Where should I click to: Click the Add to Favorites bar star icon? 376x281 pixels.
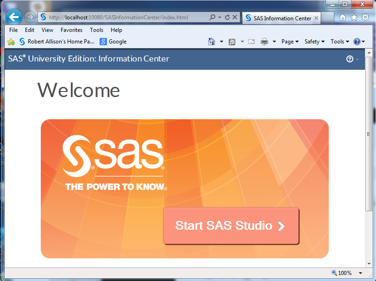(11, 42)
